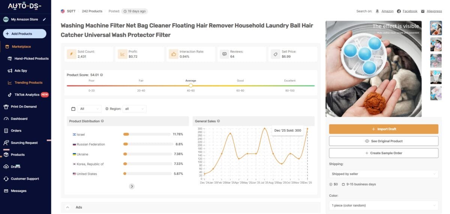
Task: Click the SQTT seller name
Action: 71,11
